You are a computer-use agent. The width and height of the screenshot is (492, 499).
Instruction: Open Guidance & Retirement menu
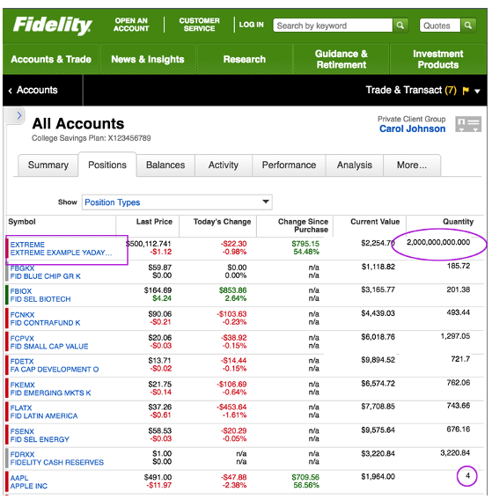(341, 59)
